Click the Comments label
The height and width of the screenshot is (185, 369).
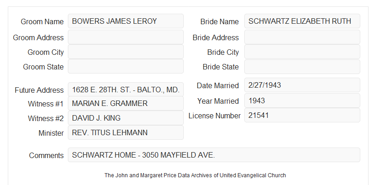pos(46,155)
